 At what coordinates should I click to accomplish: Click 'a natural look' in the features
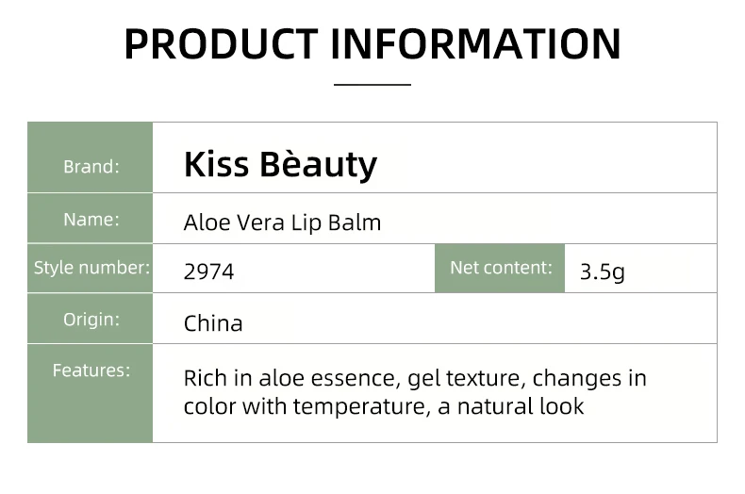(511, 406)
